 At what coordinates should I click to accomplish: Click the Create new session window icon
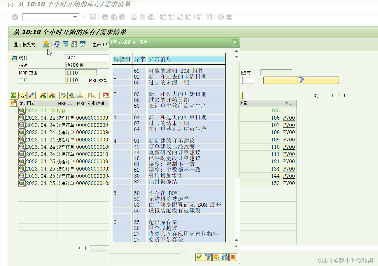pos(200,17)
